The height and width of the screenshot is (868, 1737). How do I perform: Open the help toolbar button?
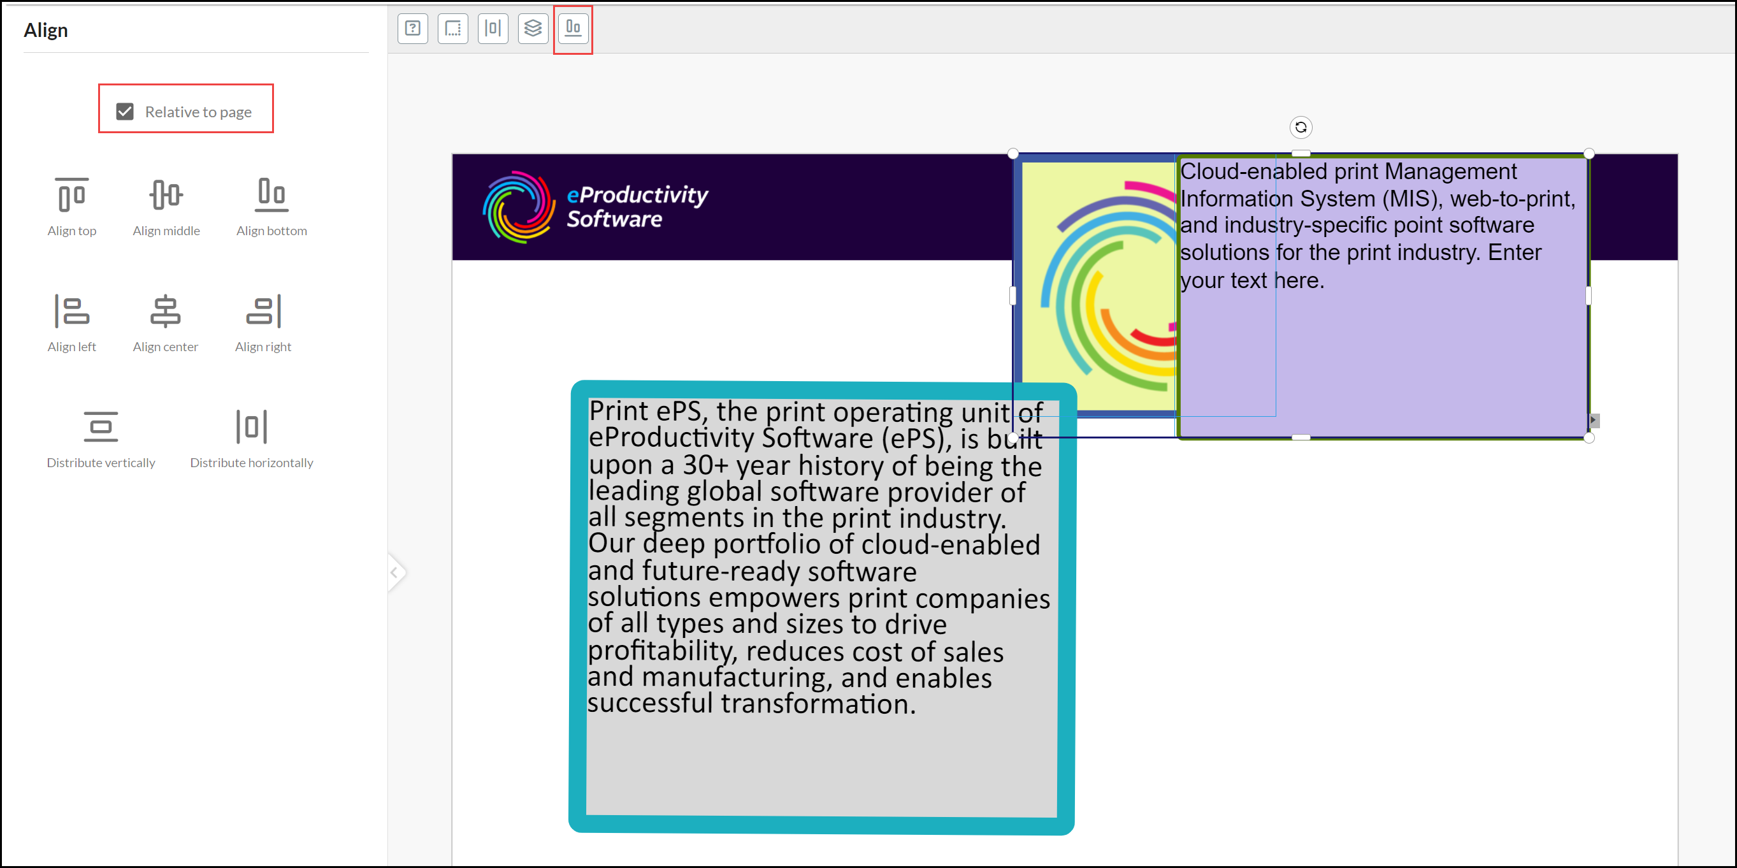(x=413, y=28)
